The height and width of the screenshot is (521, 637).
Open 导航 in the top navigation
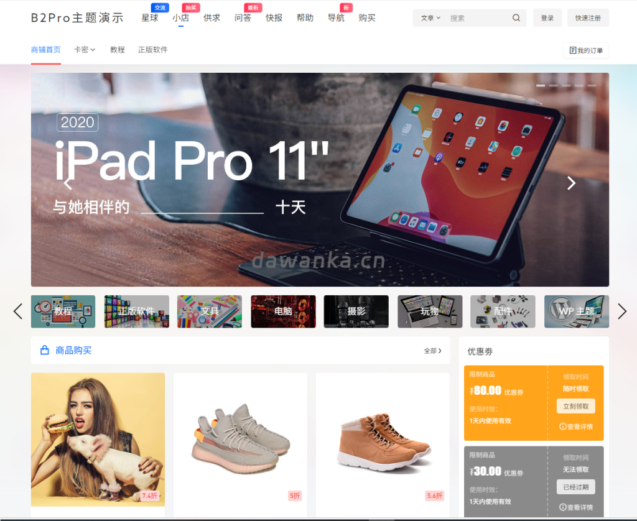[x=336, y=18]
